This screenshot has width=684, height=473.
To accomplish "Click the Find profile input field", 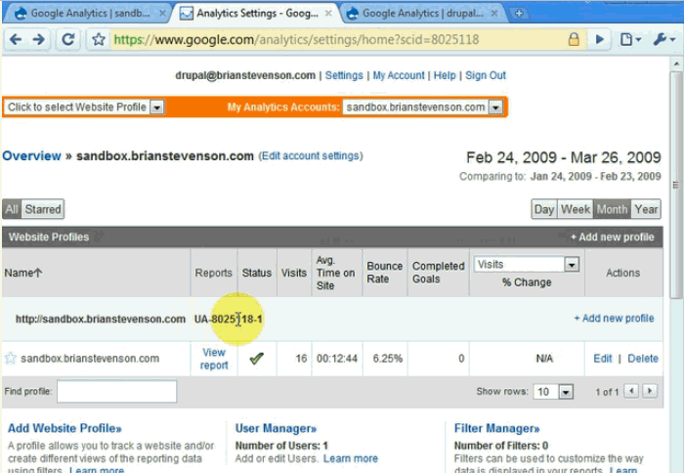I will (116, 392).
